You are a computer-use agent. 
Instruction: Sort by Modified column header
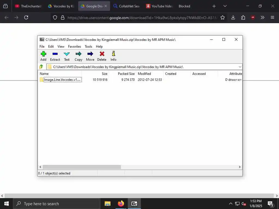(150, 73)
